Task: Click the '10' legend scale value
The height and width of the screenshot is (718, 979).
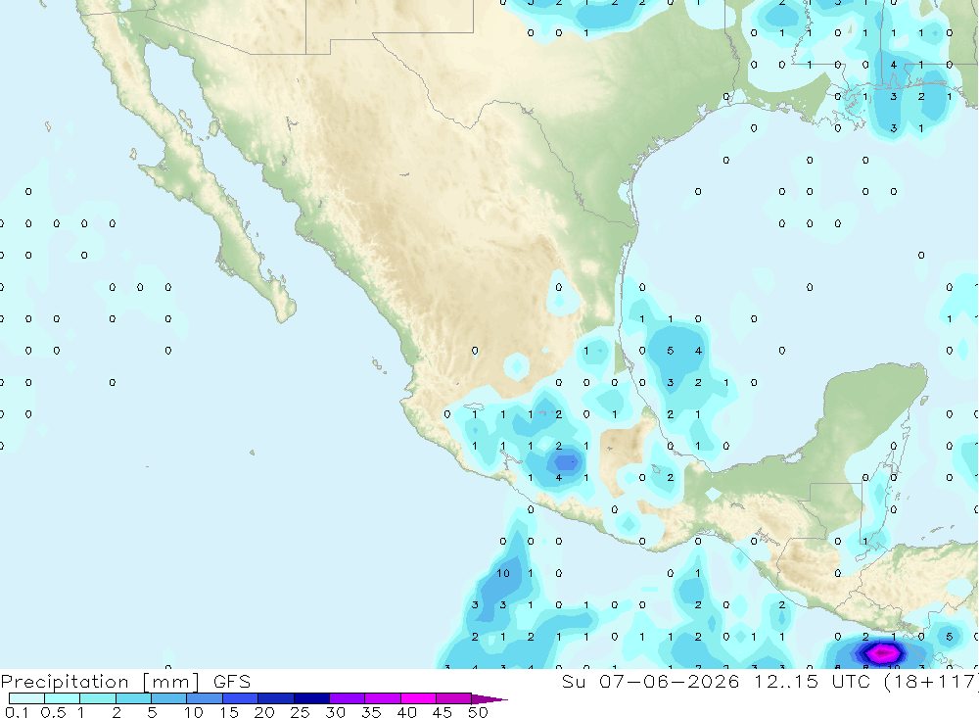Action: click(194, 712)
